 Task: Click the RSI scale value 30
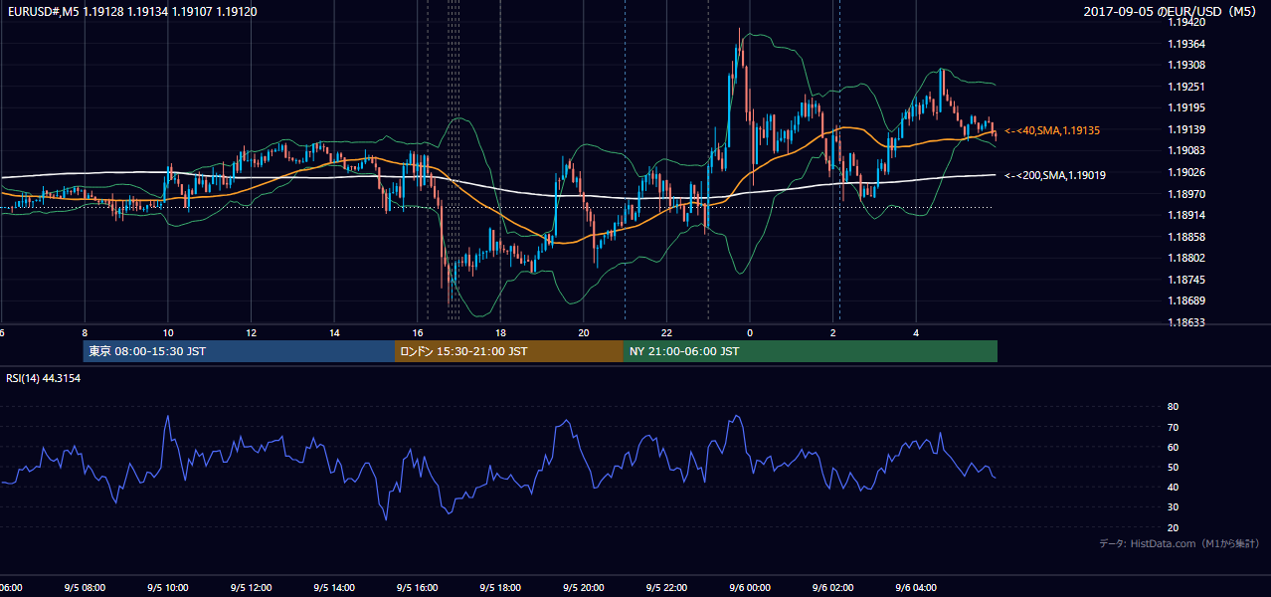pos(1173,507)
